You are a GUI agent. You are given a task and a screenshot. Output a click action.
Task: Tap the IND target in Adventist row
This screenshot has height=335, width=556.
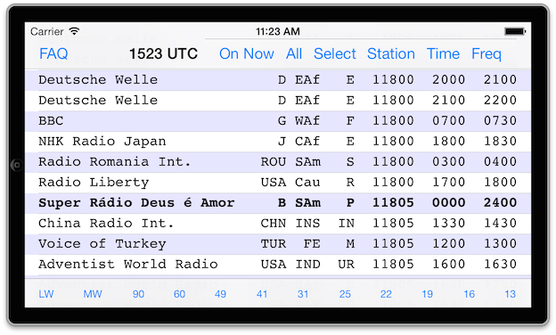(x=307, y=265)
